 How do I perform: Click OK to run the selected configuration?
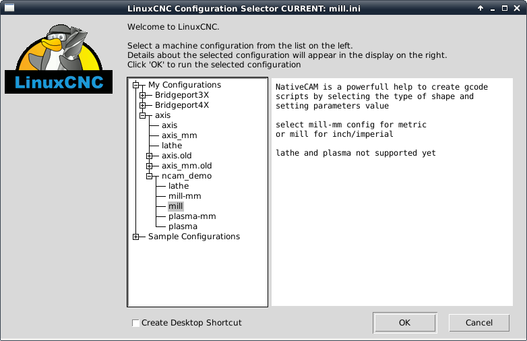tap(404, 323)
